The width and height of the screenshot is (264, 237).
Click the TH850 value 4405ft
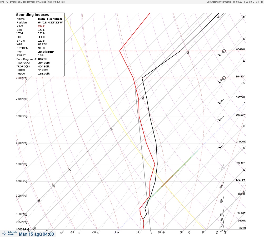coord(43,70)
